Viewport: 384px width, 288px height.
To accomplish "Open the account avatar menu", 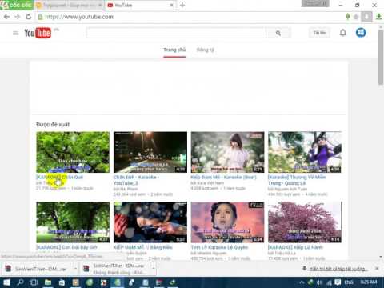I will [361, 33].
